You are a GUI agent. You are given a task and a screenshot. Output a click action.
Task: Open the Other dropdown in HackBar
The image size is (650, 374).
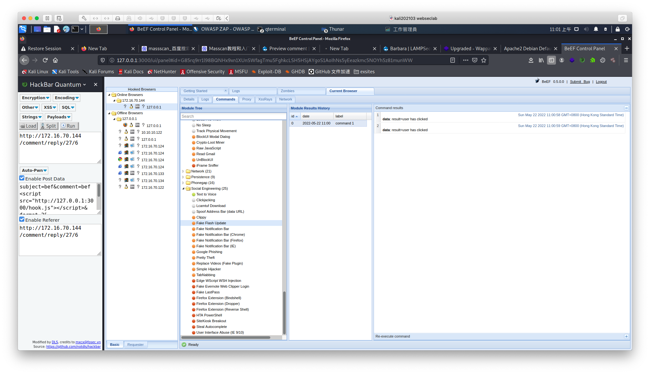coord(30,107)
